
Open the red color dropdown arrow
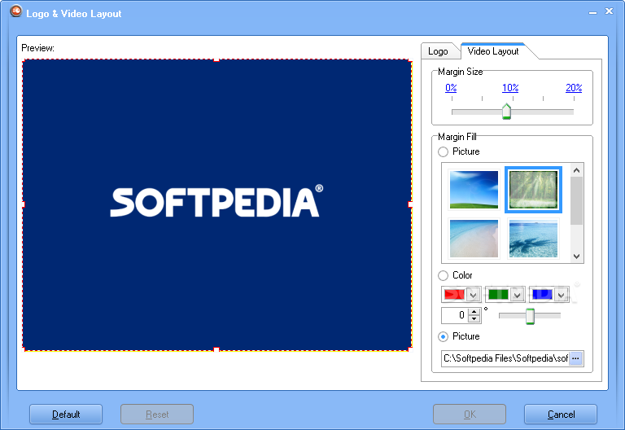click(x=473, y=295)
